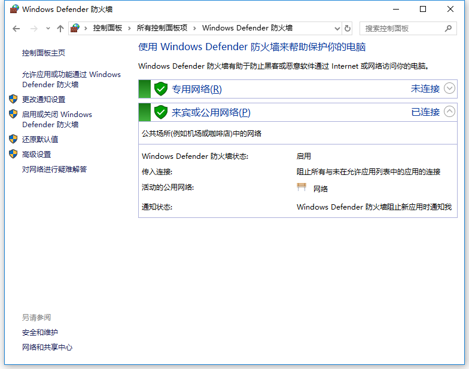
Task: Click the bench network icon beside 网络
Action: 301,187
